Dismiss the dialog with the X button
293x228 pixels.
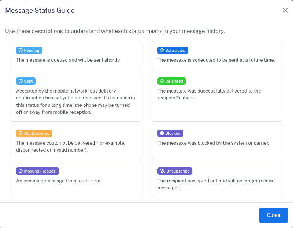click(x=285, y=10)
